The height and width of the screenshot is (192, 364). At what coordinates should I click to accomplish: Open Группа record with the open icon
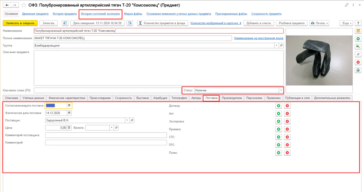pos(281,46)
